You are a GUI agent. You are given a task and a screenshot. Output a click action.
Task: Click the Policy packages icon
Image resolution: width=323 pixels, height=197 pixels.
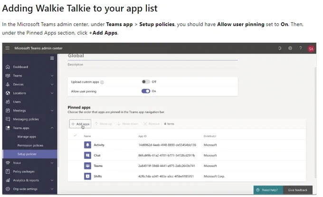8,171
